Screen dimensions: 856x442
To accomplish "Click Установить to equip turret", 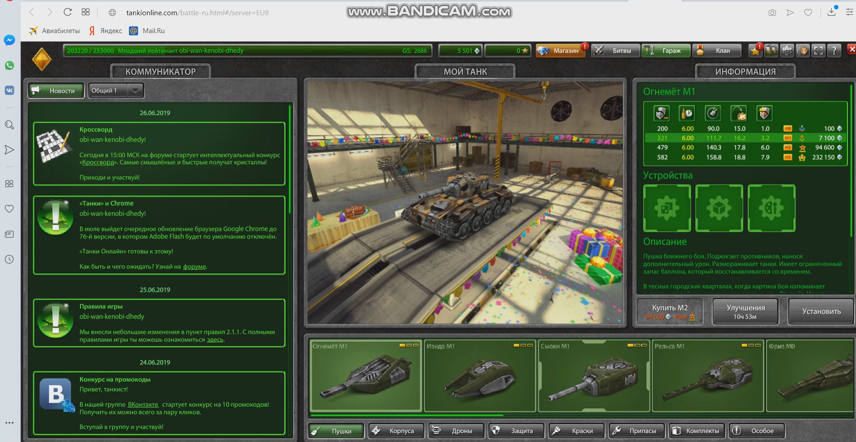I will (x=821, y=311).
